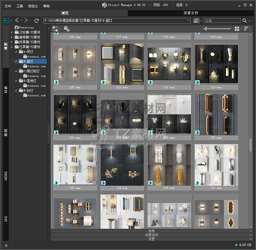Click the magnifier search icon
The width and height of the screenshot is (256, 250).
pos(244,21)
